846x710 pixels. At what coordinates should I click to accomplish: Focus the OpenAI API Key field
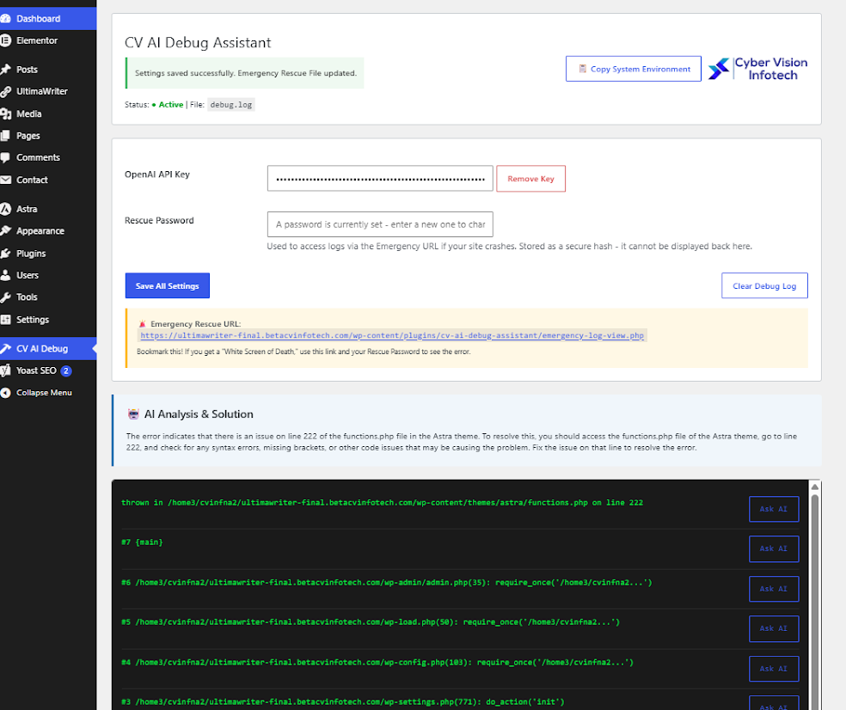click(x=380, y=179)
